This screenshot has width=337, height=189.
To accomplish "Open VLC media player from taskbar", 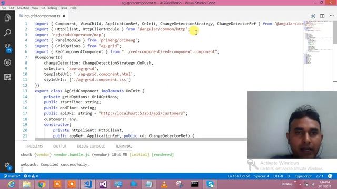I will tap(164, 184).
